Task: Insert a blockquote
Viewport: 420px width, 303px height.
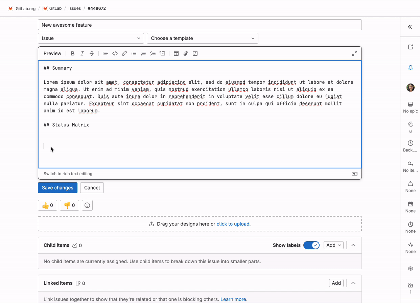Action: pos(105,53)
